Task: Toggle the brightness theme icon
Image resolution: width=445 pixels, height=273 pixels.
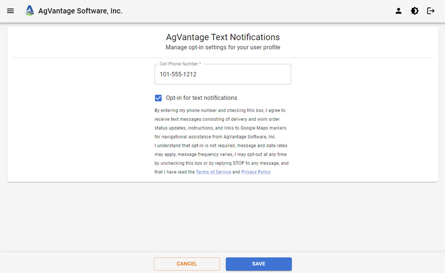Action: pos(415,11)
